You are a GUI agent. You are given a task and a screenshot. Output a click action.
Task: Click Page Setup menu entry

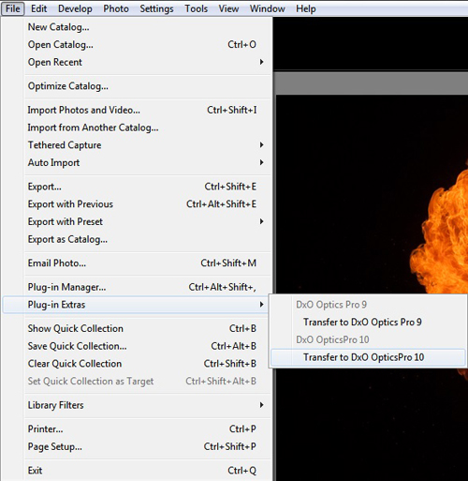click(x=145, y=446)
